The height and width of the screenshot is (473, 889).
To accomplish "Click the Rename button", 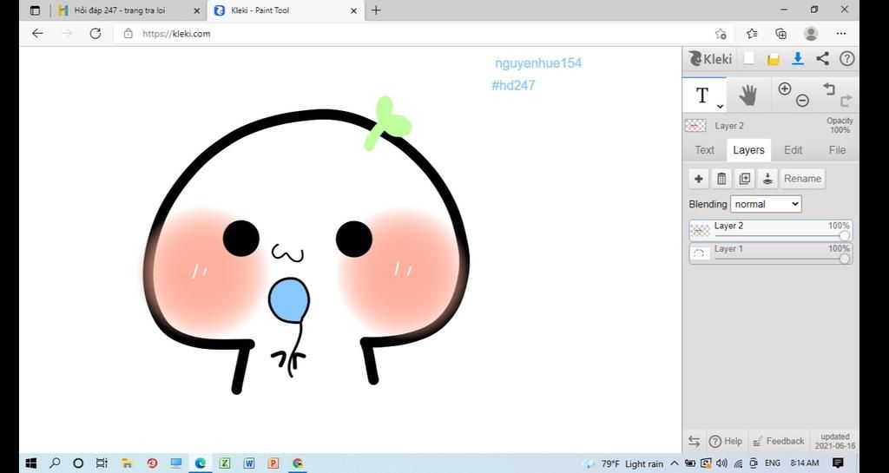I will 802,179.
